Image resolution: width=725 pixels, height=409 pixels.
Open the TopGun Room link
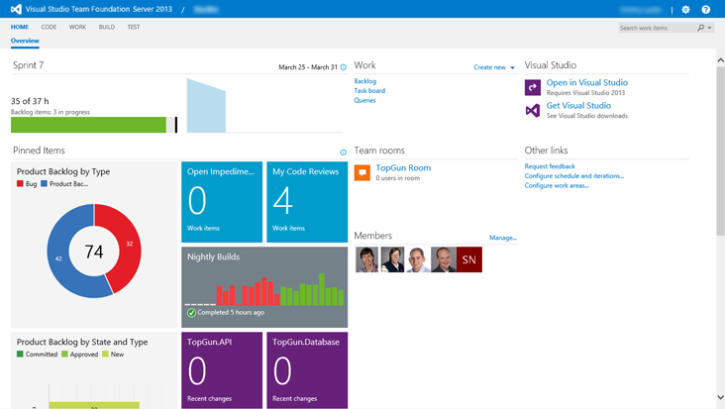(x=403, y=167)
